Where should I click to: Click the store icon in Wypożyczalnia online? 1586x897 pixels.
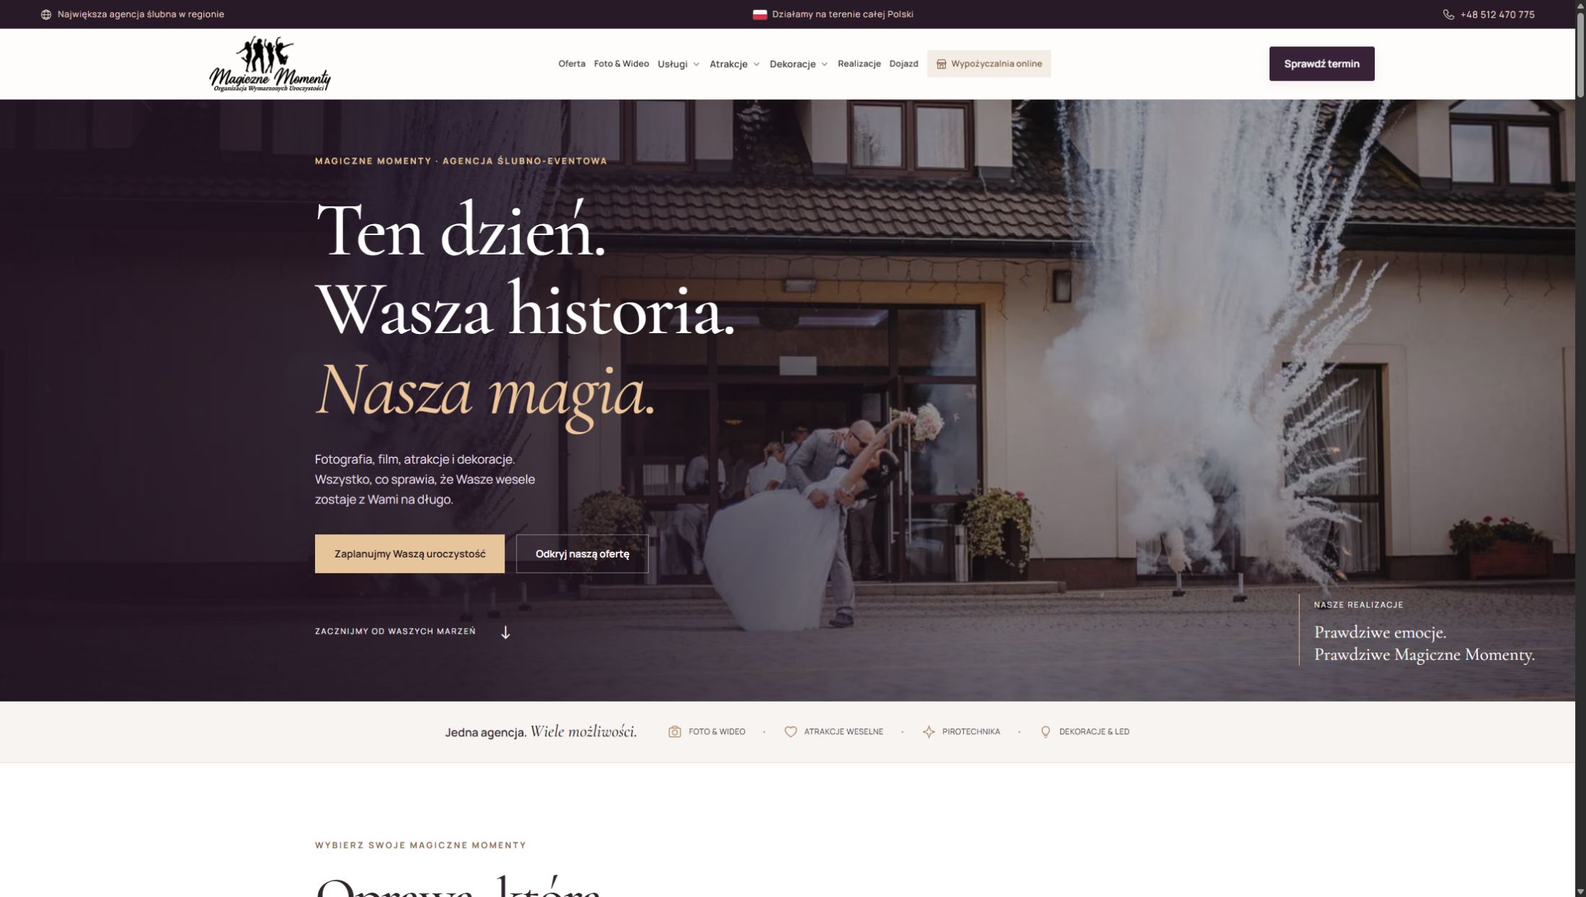[x=941, y=64]
